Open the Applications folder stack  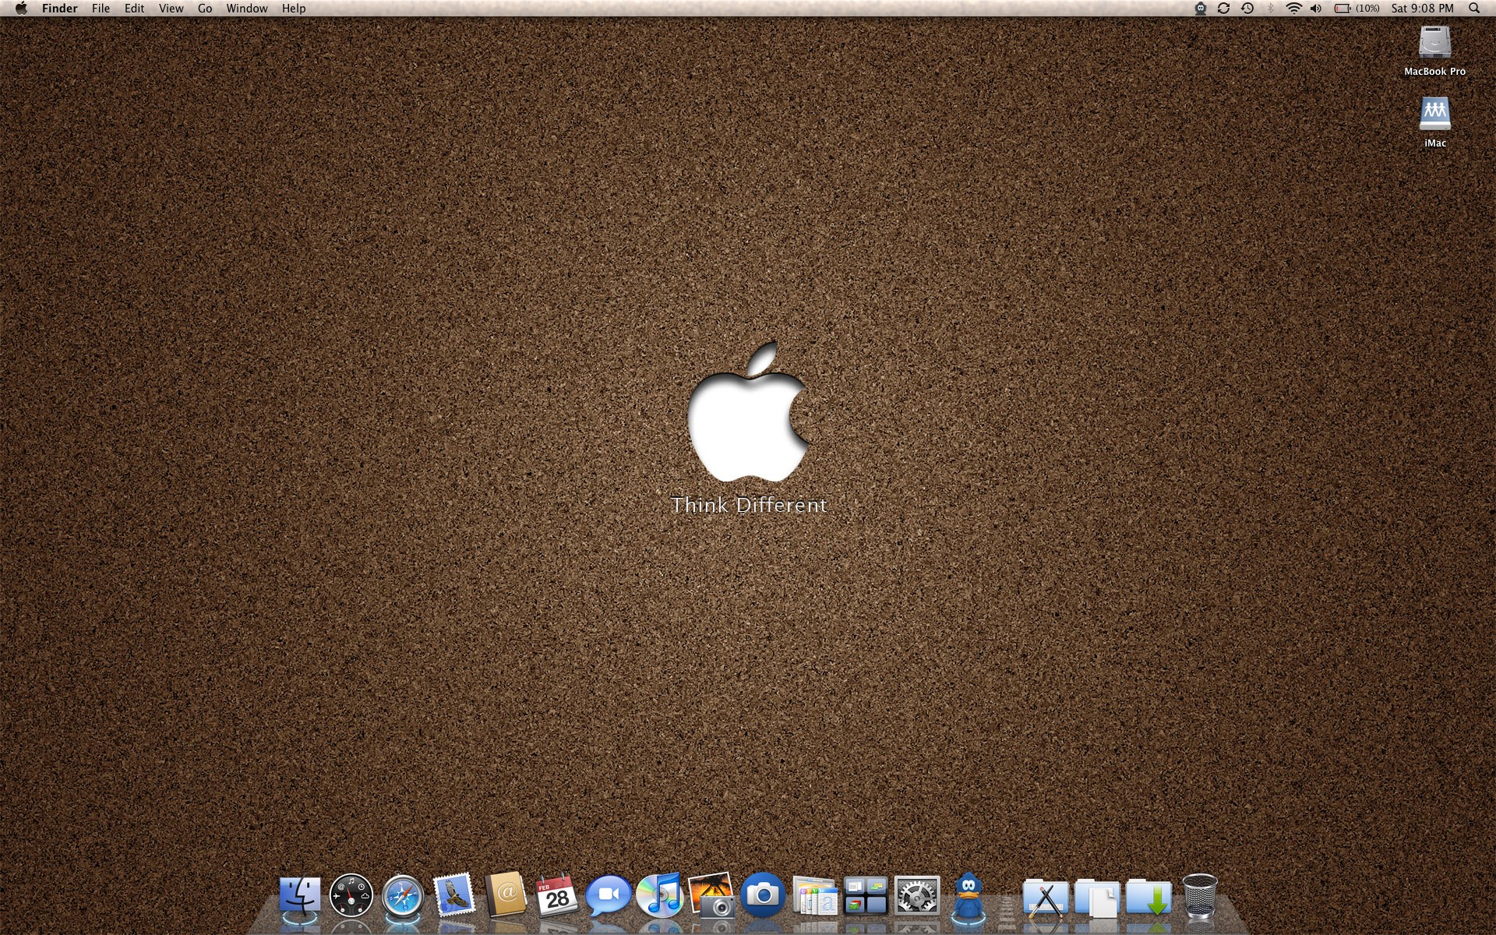[1046, 898]
